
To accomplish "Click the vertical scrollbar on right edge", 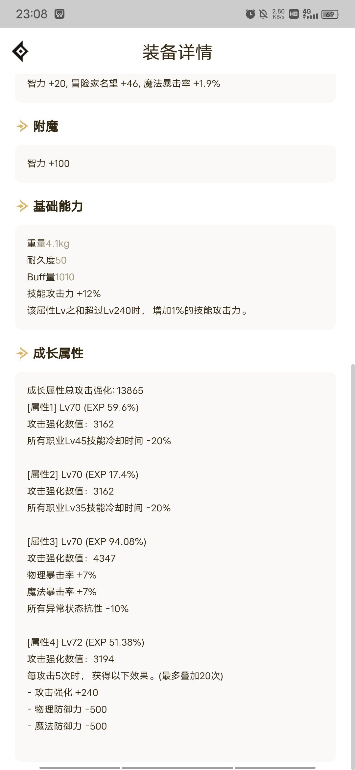I will pos(353,566).
